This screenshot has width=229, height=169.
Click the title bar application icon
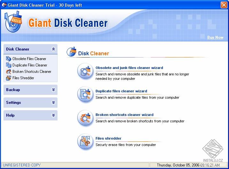click(4, 5)
